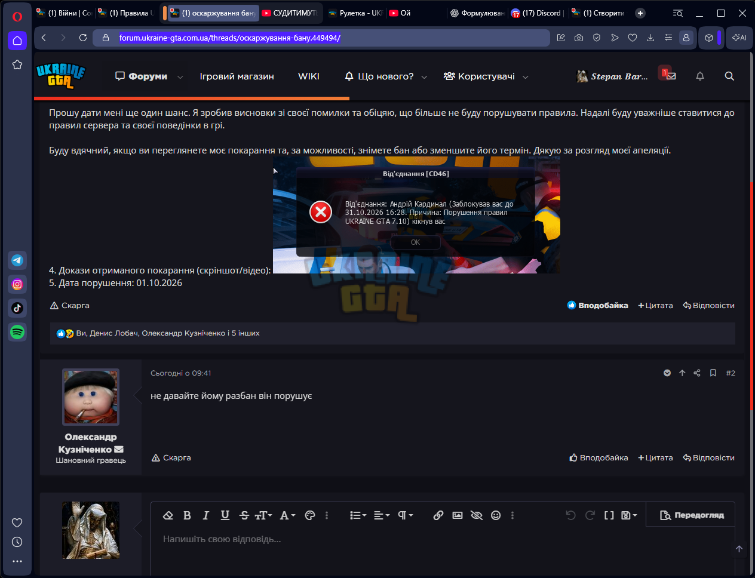The width and height of the screenshot is (755, 578).
Task: Open the private messages inbox envelope
Action: pos(671,76)
